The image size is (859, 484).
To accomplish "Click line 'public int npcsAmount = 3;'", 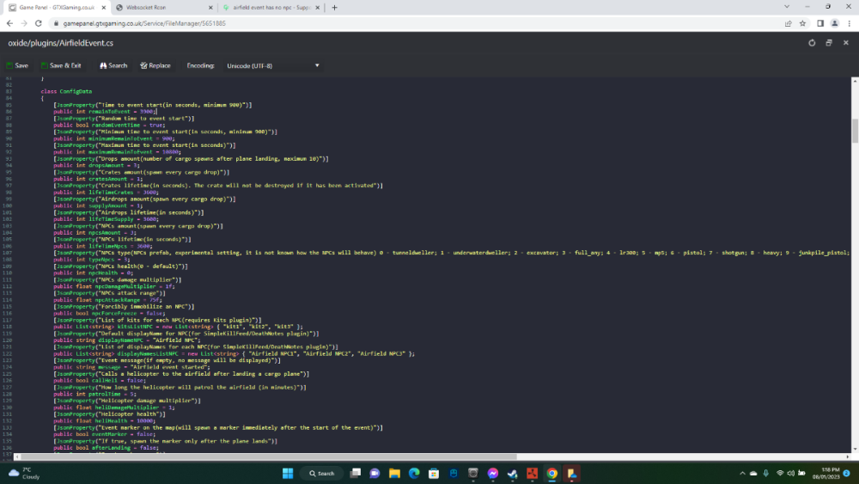I will 94,232.
